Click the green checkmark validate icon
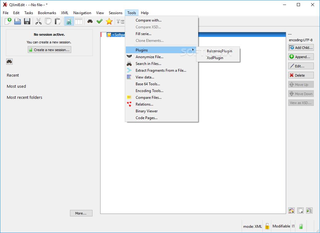320x233 pixels. [x=100, y=21]
